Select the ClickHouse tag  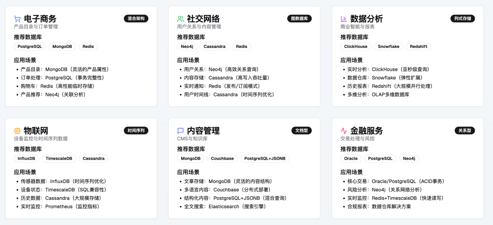click(356, 47)
